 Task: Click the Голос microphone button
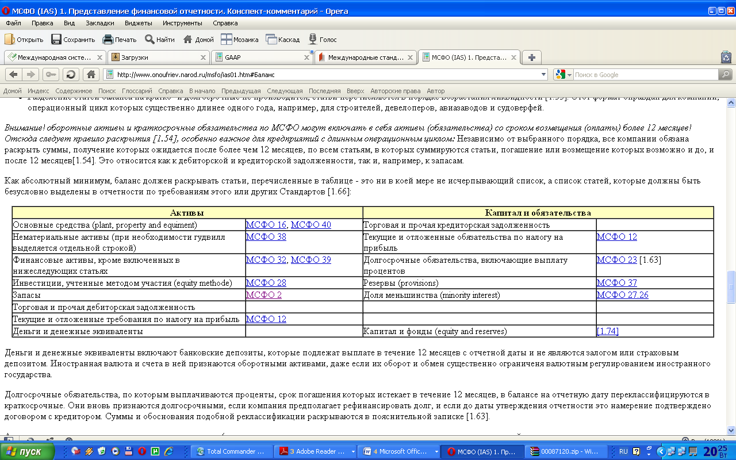pos(323,40)
